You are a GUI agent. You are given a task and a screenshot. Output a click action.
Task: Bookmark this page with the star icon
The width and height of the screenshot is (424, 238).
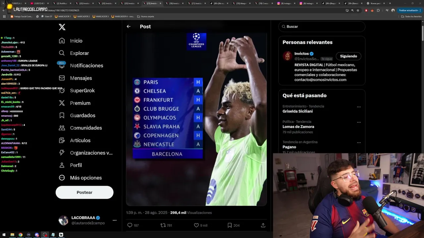[x=358, y=10]
